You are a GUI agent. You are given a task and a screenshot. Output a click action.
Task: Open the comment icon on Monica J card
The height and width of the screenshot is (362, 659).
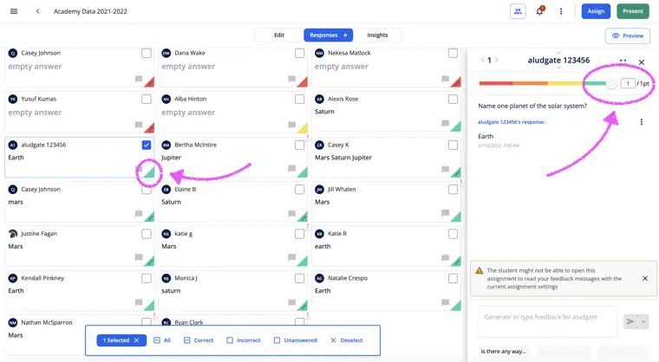coord(291,302)
